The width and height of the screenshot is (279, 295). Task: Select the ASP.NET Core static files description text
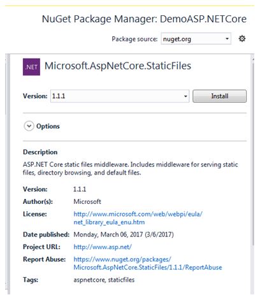(131, 168)
